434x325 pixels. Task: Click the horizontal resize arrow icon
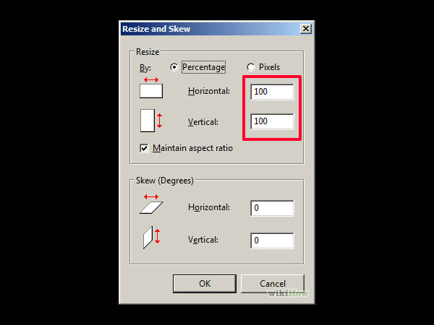point(151,88)
